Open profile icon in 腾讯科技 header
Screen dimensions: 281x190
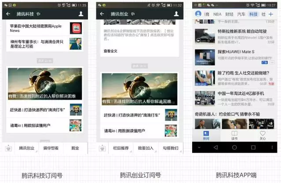[x=81, y=14]
